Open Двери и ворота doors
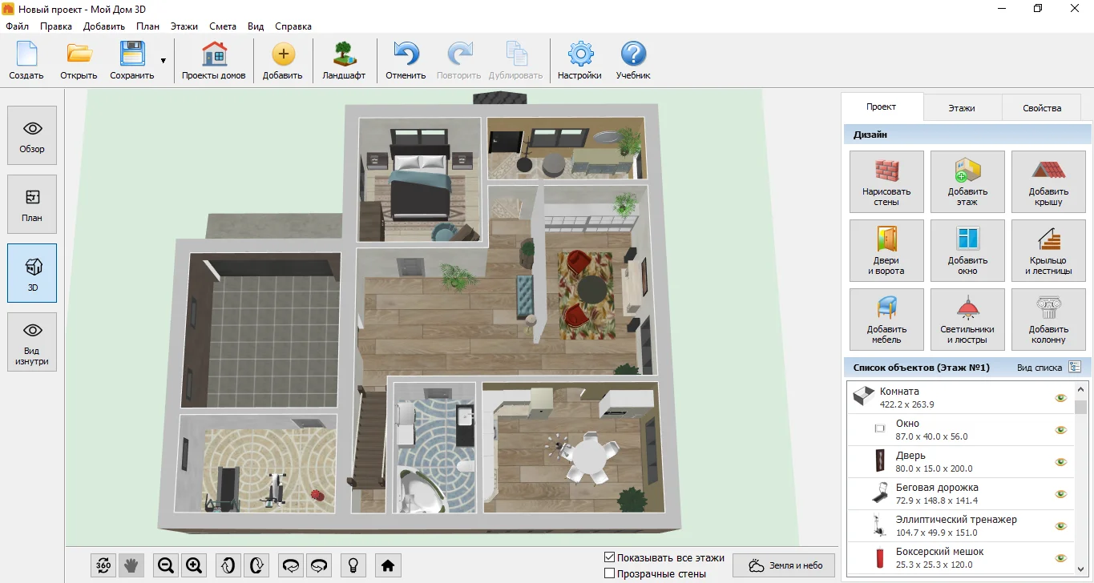 (886, 251)
